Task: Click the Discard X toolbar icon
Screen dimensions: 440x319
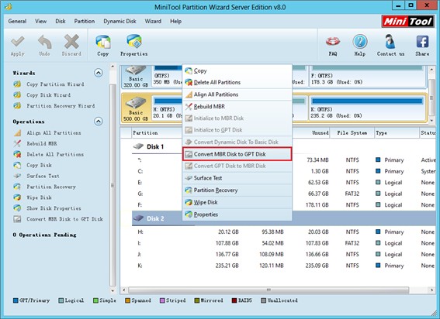Action: pyautogui.click(x=71, y=42)
